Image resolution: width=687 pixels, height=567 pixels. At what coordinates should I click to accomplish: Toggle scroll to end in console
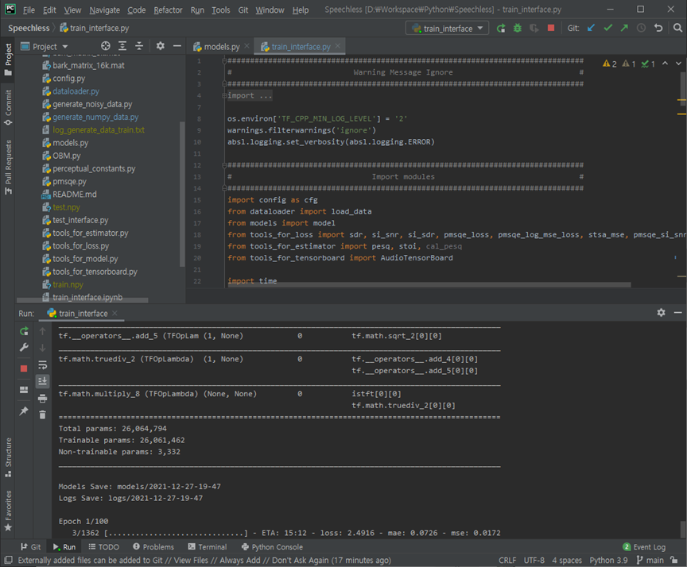pyautogui.click(x=42, y=381)
